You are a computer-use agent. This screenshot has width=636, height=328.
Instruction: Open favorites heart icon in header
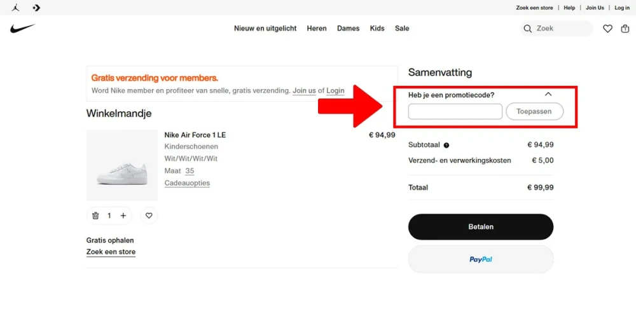click(x=607, y=29)
